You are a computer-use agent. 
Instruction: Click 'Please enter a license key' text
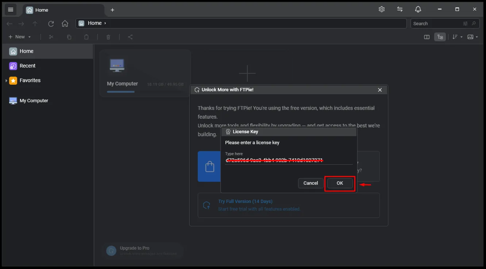click(x=252, y=143)
